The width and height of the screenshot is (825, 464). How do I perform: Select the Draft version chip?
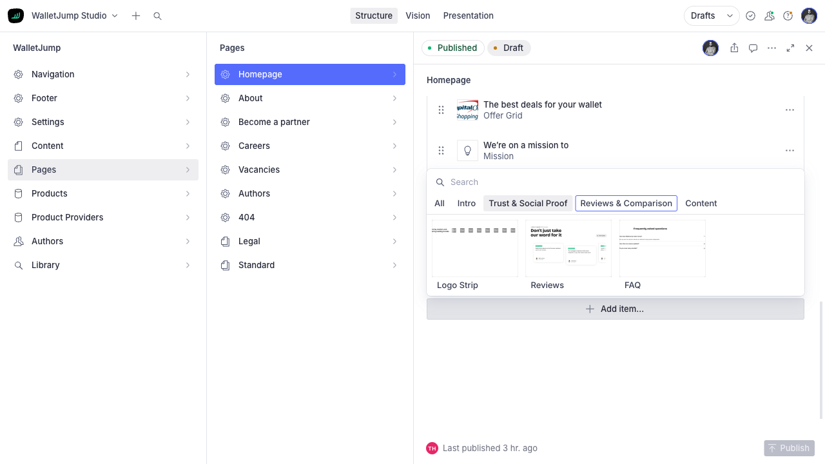509,48
